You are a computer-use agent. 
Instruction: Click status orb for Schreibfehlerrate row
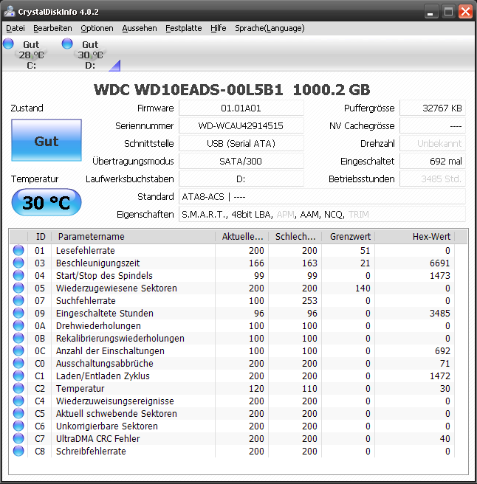click(18, 451)
